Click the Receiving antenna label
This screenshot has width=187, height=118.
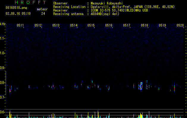coord(68,14)
